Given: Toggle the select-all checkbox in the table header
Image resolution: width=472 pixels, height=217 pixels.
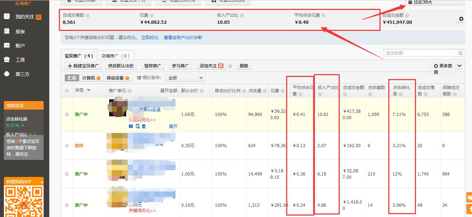Looking at the screenshot, I should click(67, 91).
